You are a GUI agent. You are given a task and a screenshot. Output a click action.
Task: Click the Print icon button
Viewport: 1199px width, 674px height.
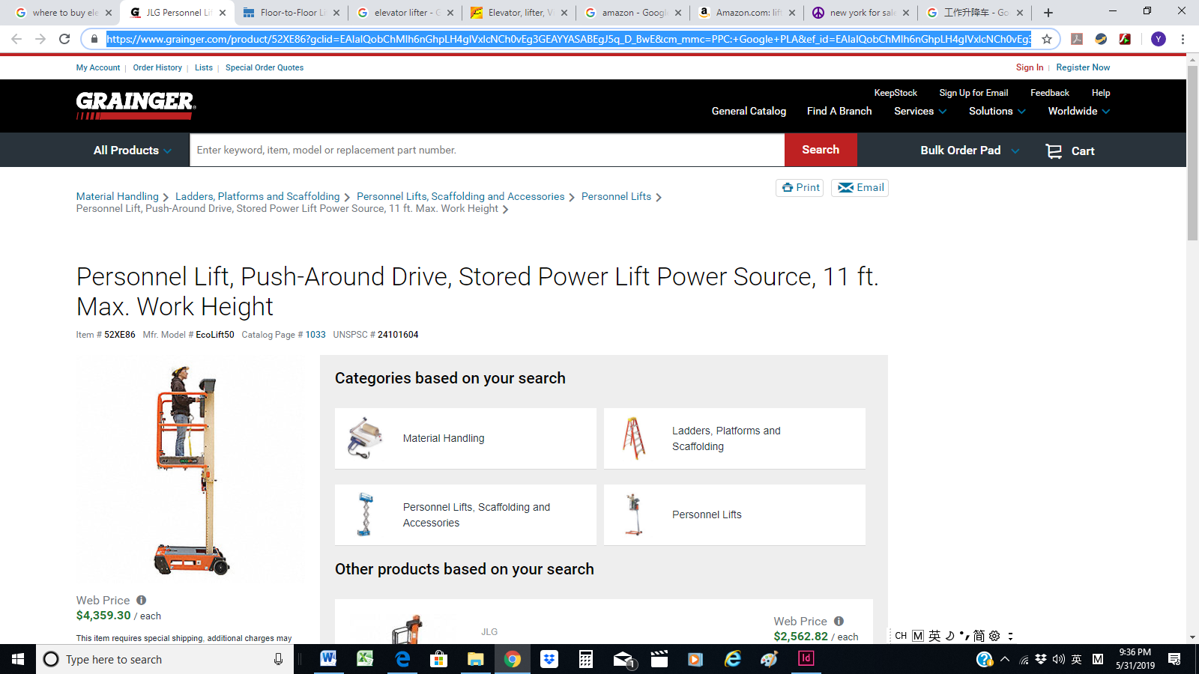(x=800, y=188)
